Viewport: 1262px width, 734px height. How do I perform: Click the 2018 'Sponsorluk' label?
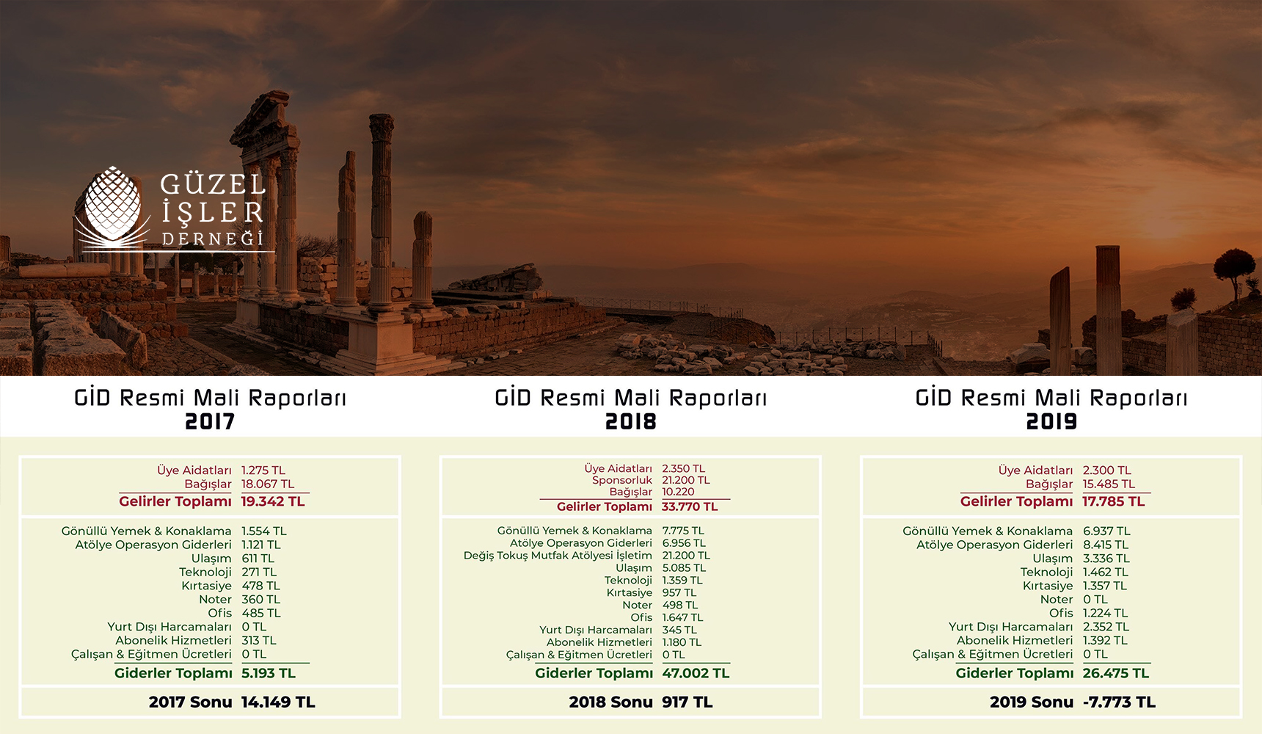click(x=622, y=481)
